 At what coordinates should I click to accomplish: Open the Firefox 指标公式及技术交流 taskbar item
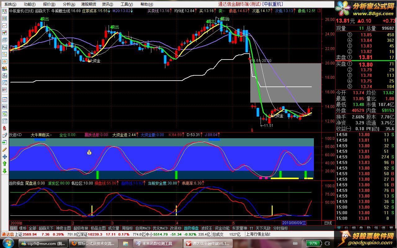93,244
